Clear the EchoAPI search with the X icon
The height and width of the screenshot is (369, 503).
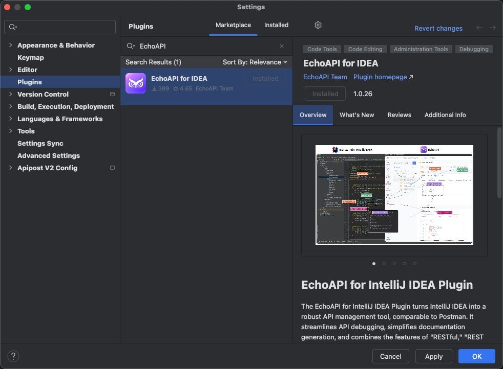[x=282, y=46]
